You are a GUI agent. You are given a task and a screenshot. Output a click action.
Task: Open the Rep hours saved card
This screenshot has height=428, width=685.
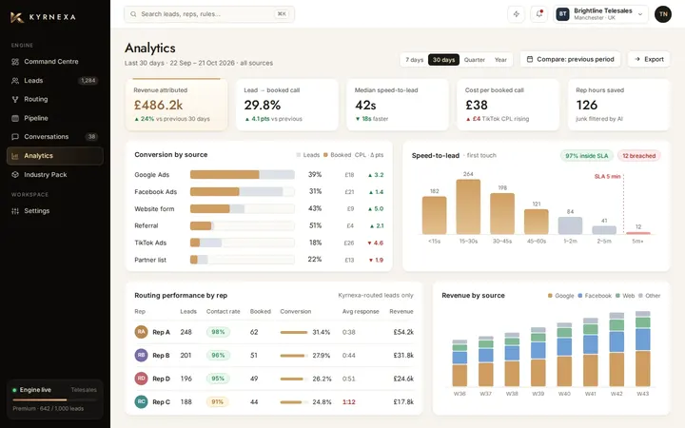tap(618, 105)
